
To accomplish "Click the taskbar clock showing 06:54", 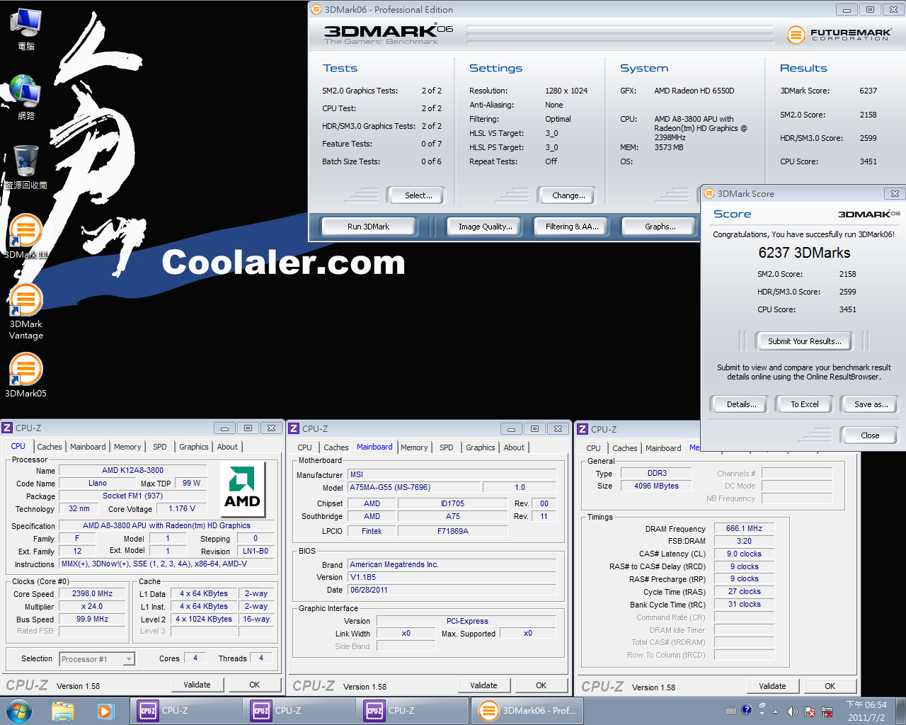I will 866,711.
